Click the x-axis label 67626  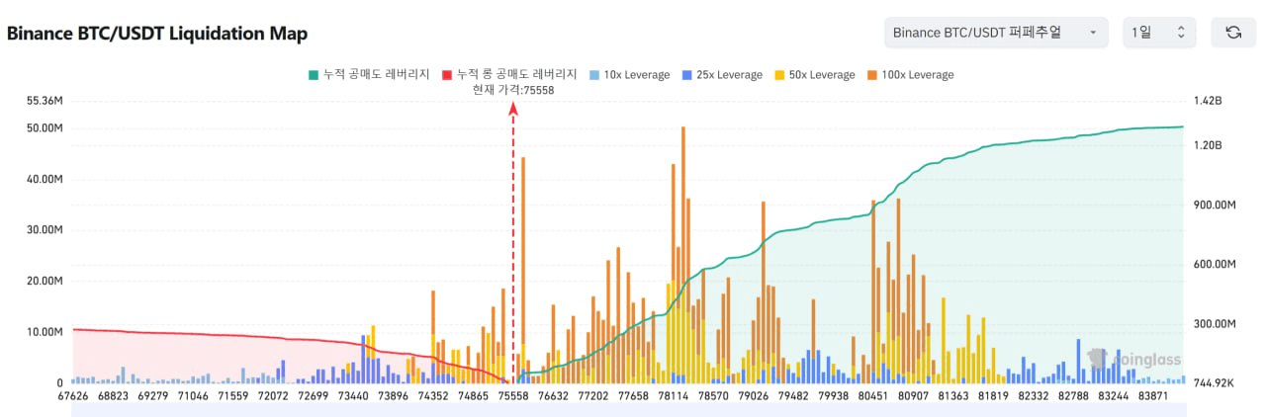coord(71,395)
